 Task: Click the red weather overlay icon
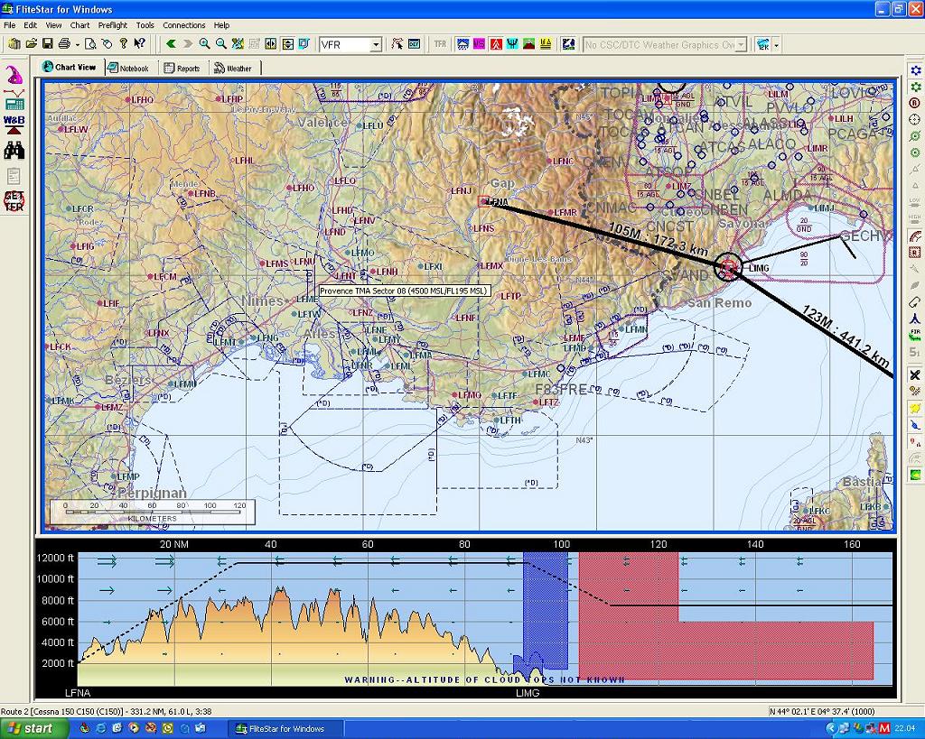click(x=496, y=44)
